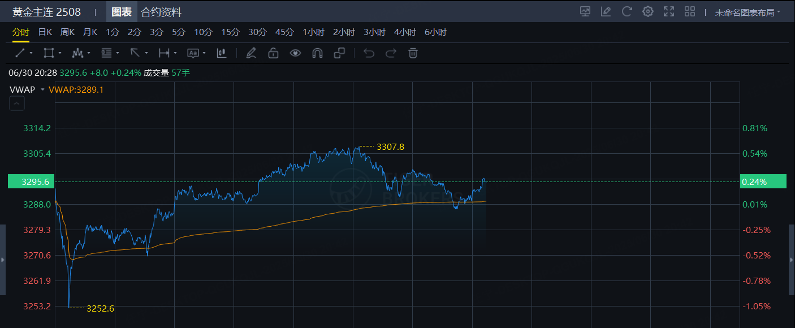The width and height of the screenshot is (795, 328).
Task: Switch to the 1小时 interval
Action: point(313,32)
